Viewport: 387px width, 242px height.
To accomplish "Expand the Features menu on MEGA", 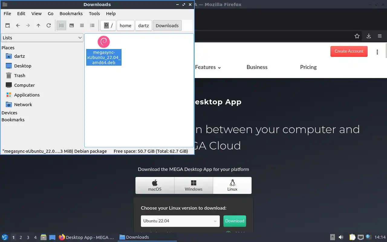I will coord(208,67).
